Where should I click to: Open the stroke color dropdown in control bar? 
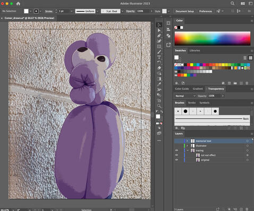coord(40,11)
